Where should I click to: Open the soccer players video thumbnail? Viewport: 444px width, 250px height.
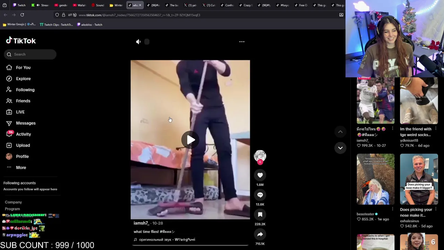click(x=375, y=100)
